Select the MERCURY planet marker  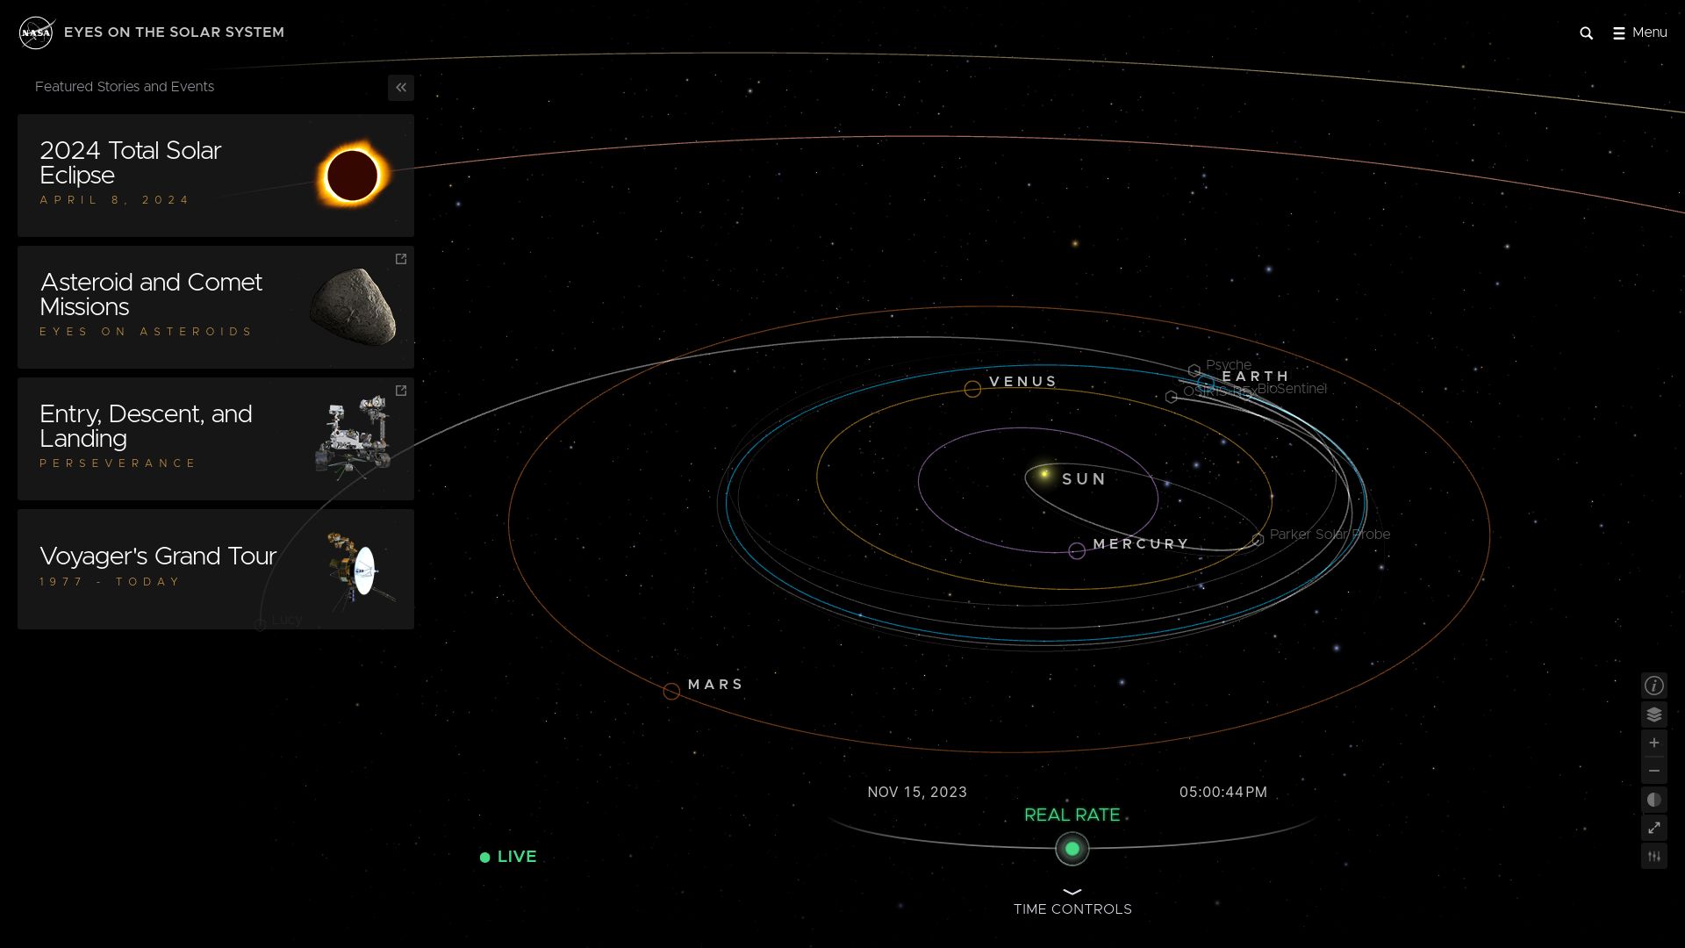1077,551
